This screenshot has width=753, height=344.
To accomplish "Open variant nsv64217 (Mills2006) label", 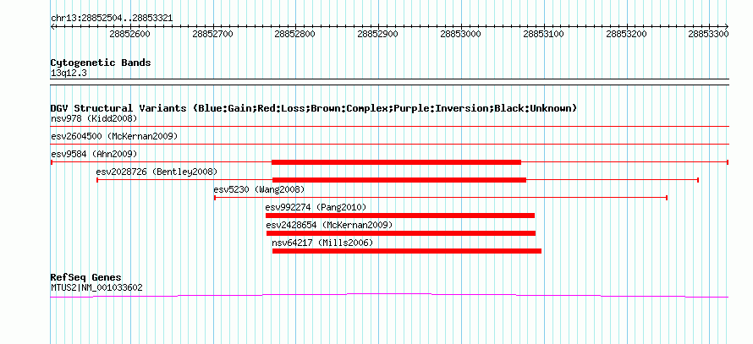I will tap(322, 243).
